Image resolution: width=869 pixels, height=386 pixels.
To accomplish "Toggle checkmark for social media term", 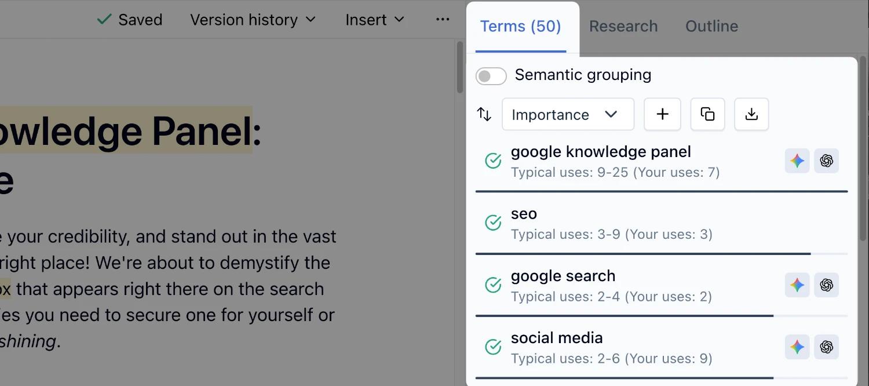I will tap(493, 347).
